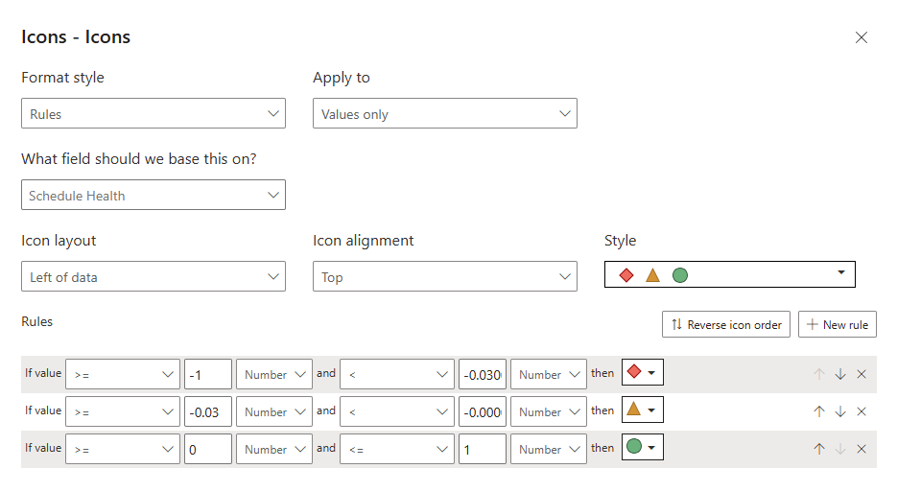
Task: Open second rule's >= operator dropdown
Action: point(123,411)
